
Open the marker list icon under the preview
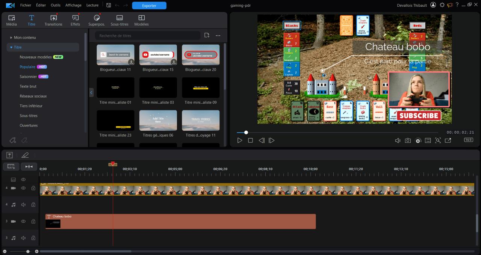[428, 140]
